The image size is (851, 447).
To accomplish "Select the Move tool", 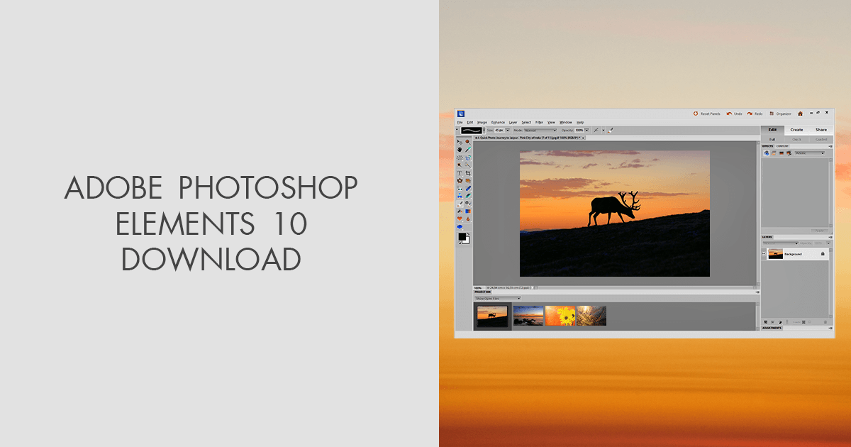I will pos(460,142).
